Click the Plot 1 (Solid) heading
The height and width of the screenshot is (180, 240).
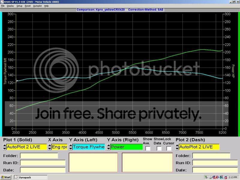pos(18,140)
